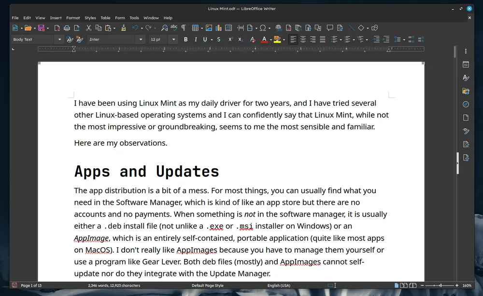483x296 pixels.
Task: Toggle bold formatting
Action: 185,39
